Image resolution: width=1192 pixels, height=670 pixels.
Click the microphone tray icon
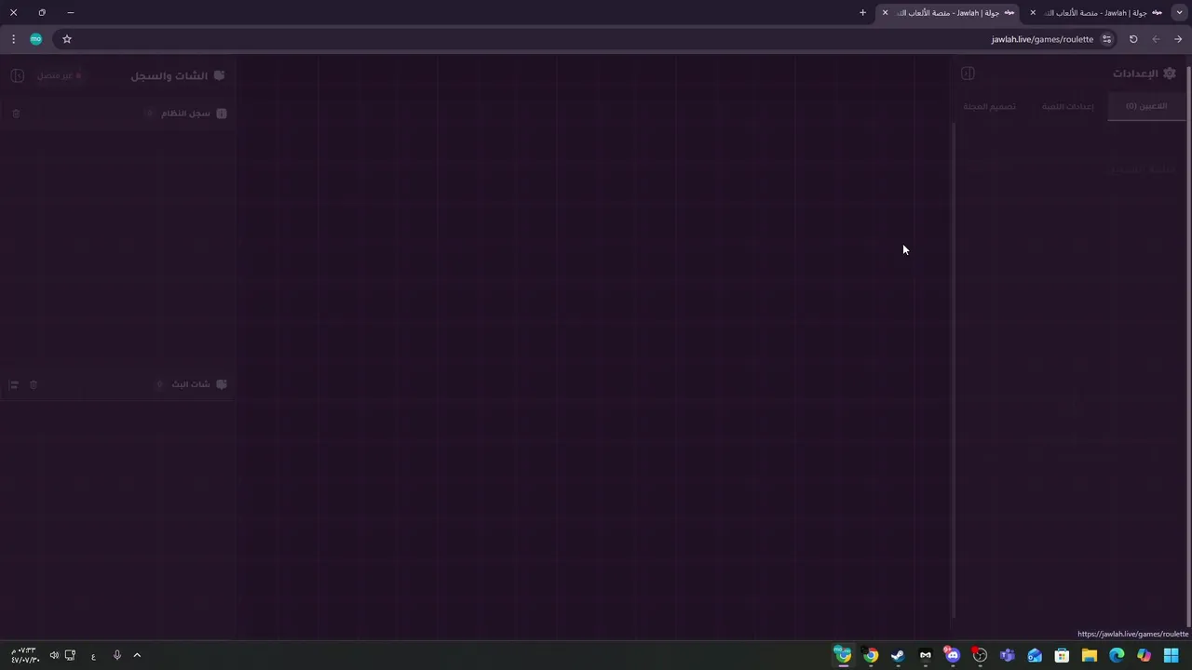(117, 655)
